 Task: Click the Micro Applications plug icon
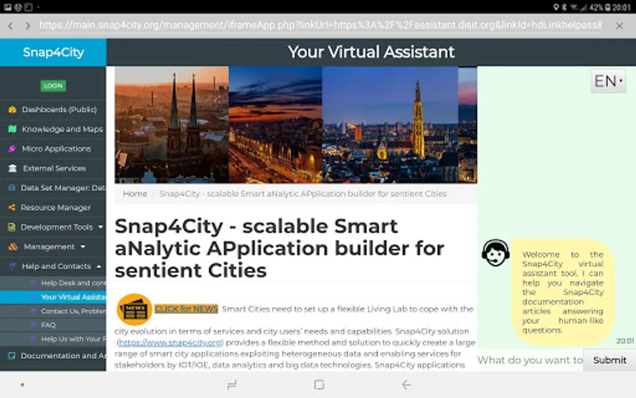tap(12, 149)
